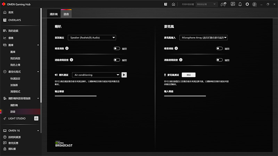Click the privacy lock icon in sidebar
The image size is (278, 156).
(x=5, y=149)
